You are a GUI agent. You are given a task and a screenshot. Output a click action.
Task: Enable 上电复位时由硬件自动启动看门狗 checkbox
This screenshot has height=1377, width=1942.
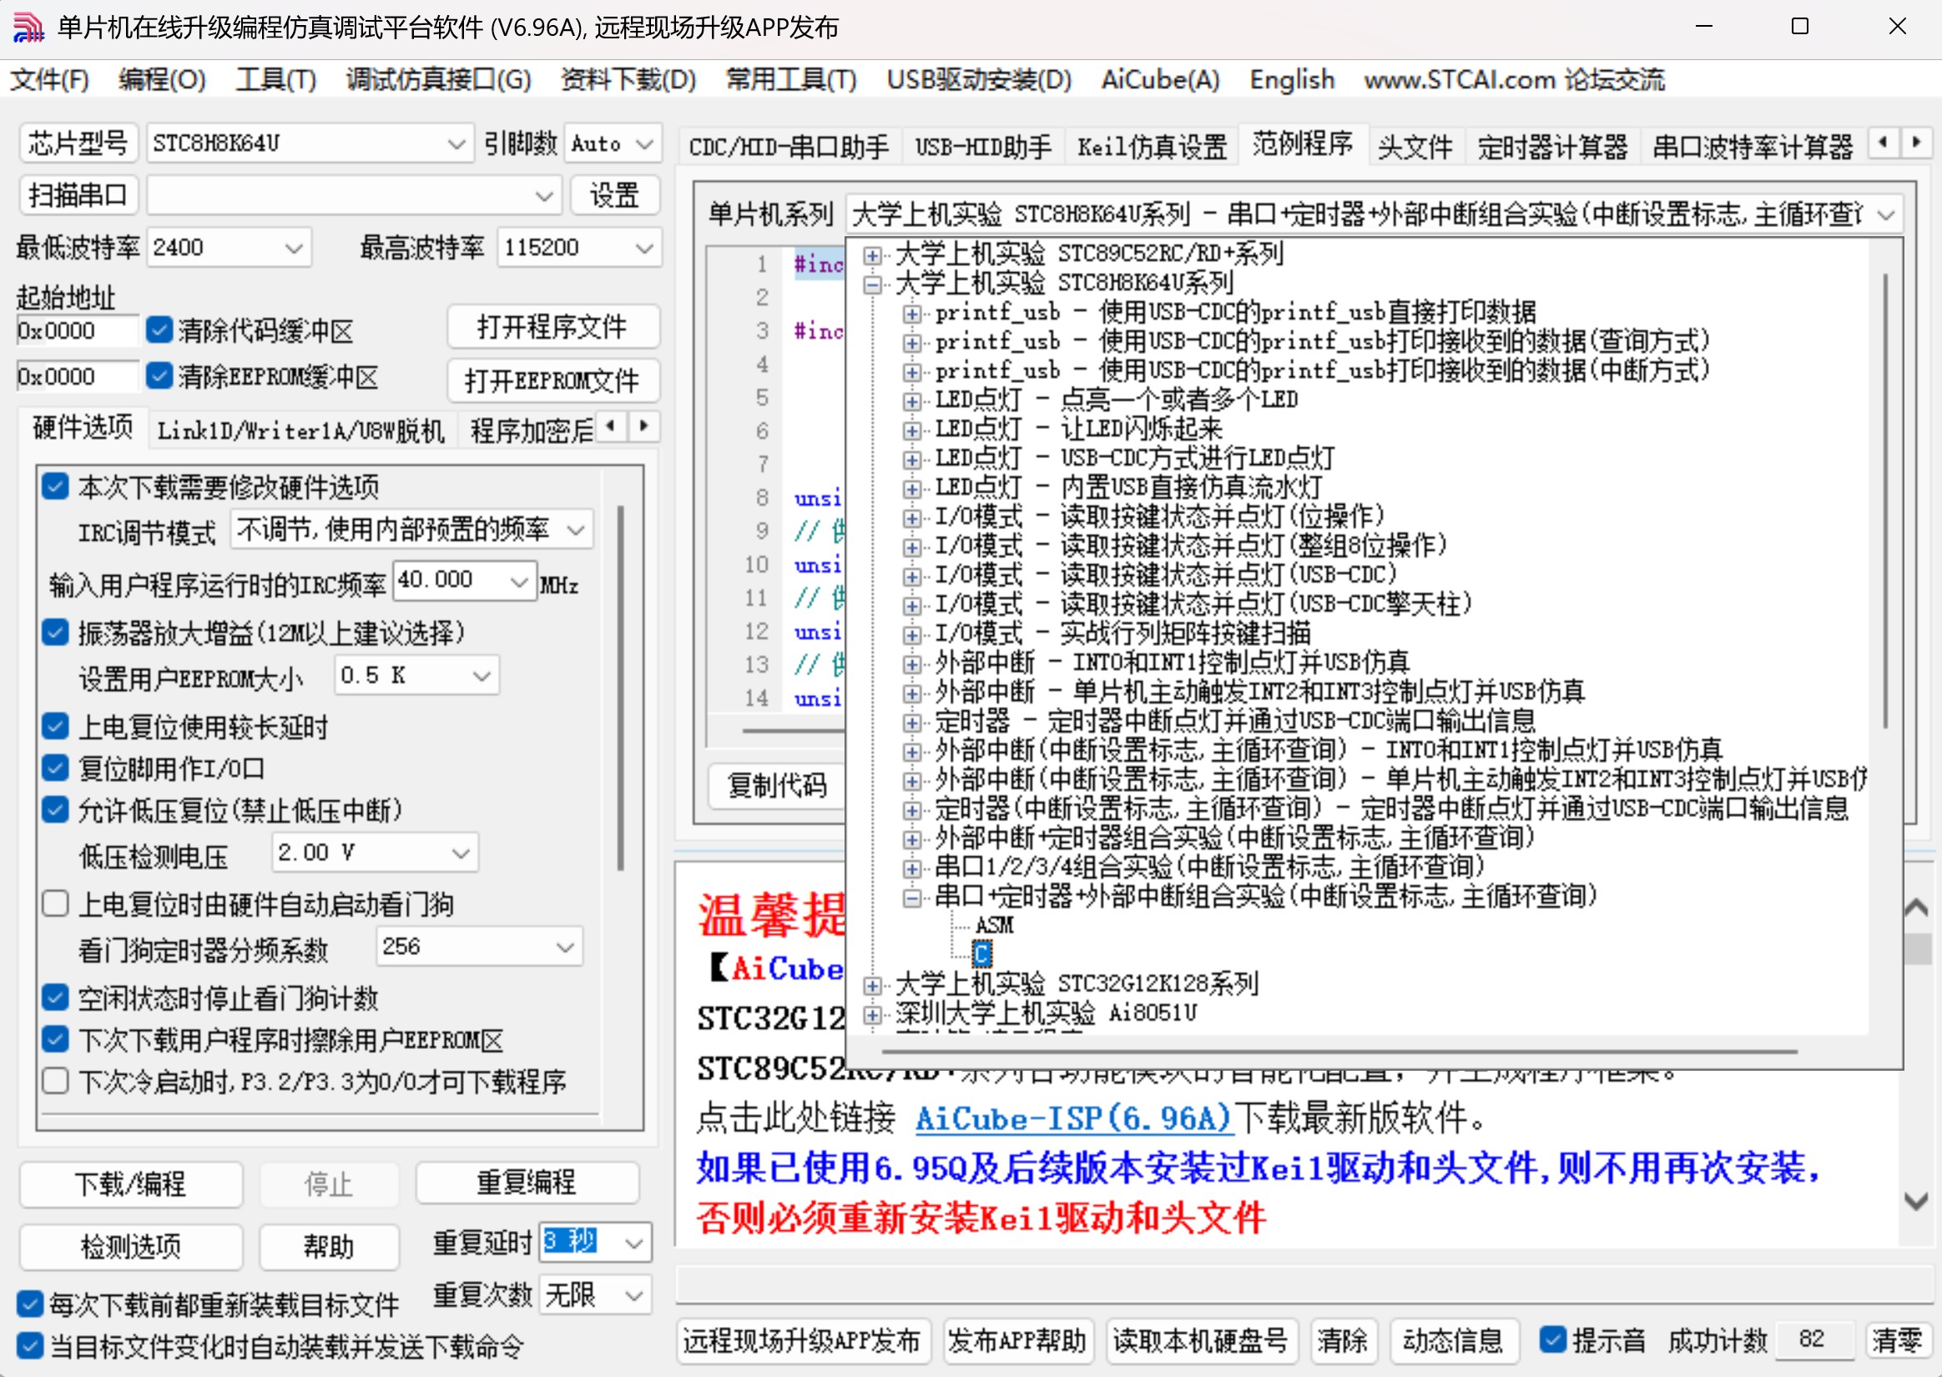[56, 904]
